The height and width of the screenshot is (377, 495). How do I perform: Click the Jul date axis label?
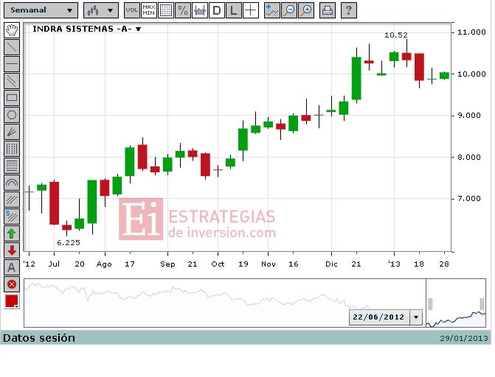click(x=54, y=264)
